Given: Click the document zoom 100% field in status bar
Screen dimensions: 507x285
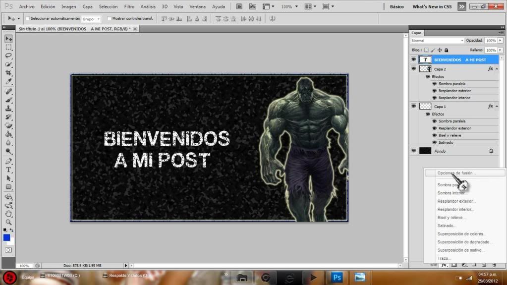Looking at the screenshot, I should [24, 266].
